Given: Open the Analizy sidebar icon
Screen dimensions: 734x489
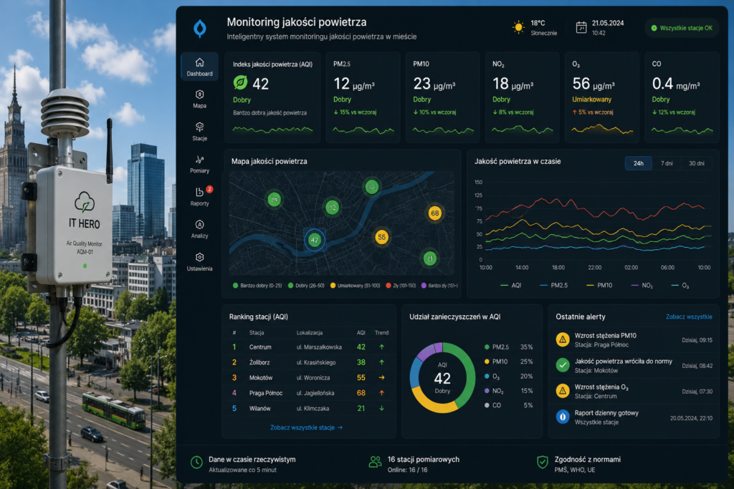Looking at the screenshot, I should (199, 224).
